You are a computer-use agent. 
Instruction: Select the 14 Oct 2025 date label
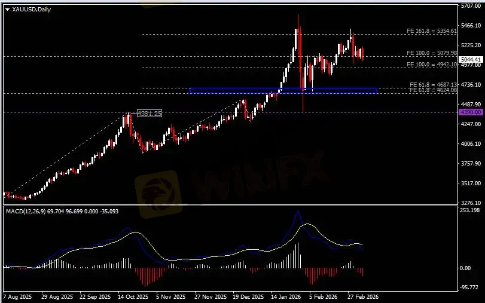[x=133, y=297]
